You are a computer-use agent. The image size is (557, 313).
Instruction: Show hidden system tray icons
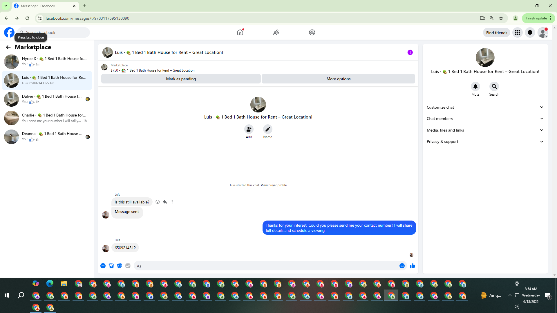(x=510, y=295)
